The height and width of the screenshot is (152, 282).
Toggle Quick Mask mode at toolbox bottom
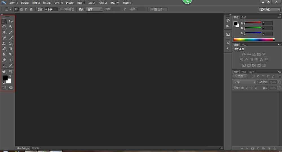click(x=4, y=88)
